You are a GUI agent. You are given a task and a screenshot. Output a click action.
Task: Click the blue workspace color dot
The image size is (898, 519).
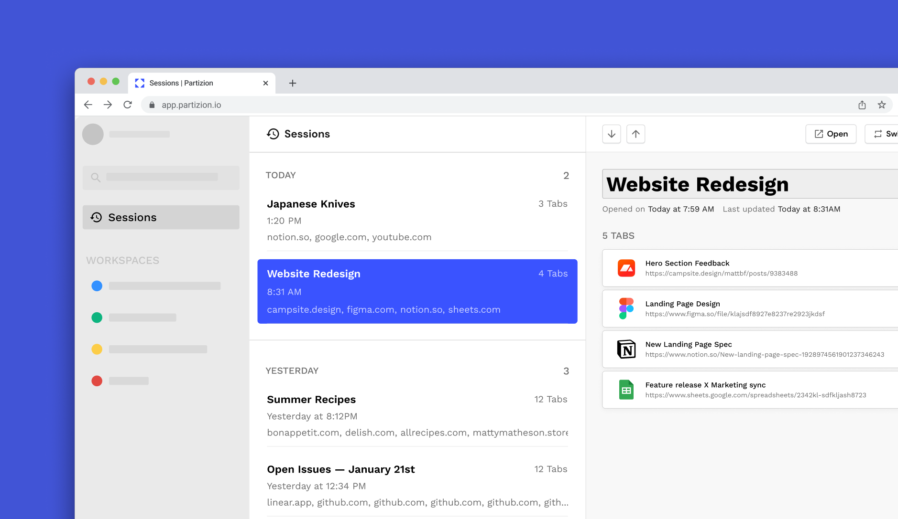click(x=97, y=286)
